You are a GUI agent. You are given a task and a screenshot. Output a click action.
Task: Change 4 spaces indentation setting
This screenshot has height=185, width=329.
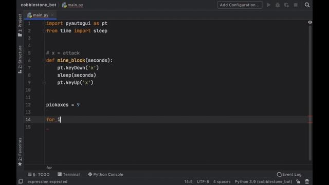click(x=222, y=181)
